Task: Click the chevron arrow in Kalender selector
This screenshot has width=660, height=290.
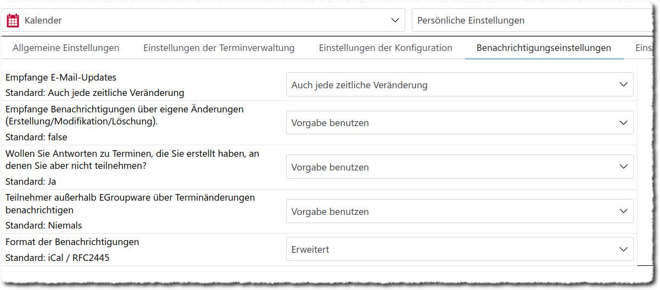Action: 395,20
